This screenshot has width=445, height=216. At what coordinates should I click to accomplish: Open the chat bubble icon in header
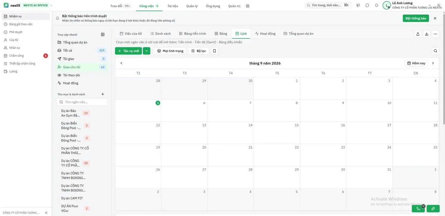coord(367,5)
